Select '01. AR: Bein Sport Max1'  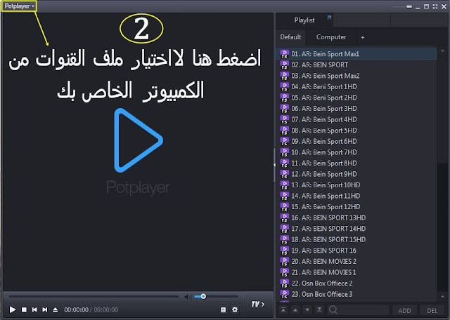pos(358,54)
